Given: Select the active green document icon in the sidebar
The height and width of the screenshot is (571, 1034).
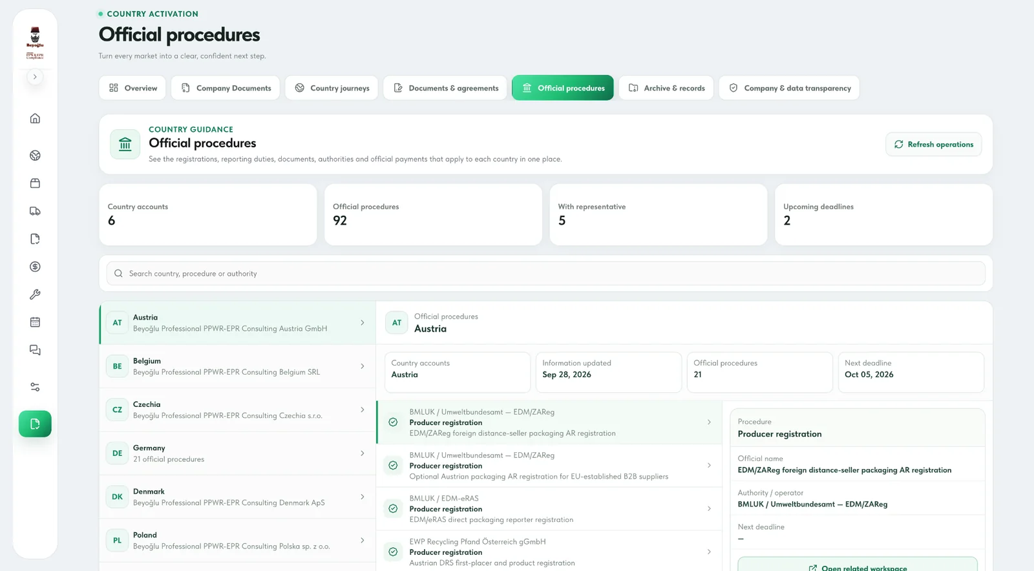Looking at the screenshot, I should 35,424.
